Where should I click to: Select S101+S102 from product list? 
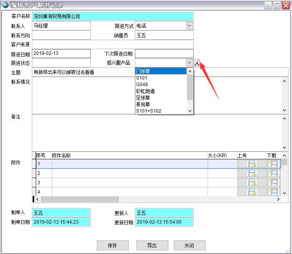pyautogui.click(x=161, y=111)
